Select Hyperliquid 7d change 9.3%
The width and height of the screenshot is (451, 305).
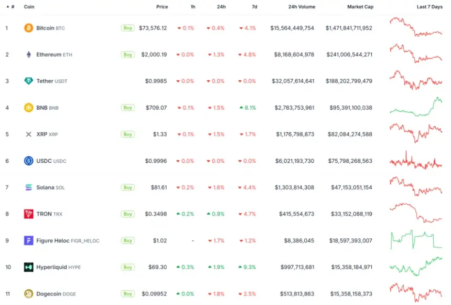click(247, 267)
